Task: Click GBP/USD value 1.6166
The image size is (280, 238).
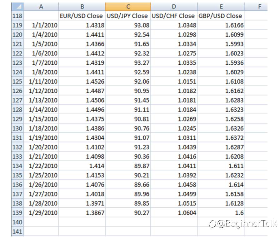Action: (221, 25)
